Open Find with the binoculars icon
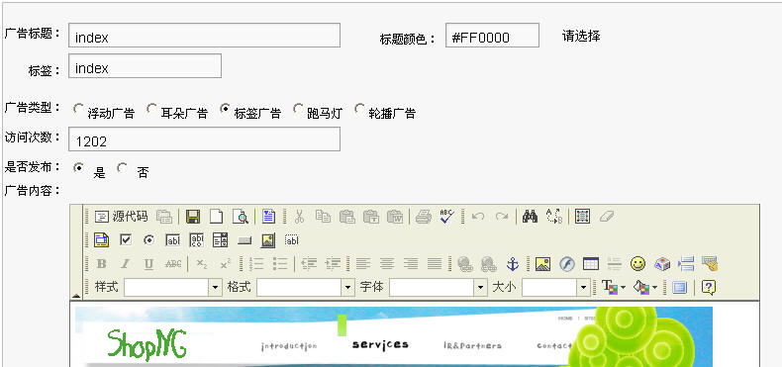 (x=530, y=217)
